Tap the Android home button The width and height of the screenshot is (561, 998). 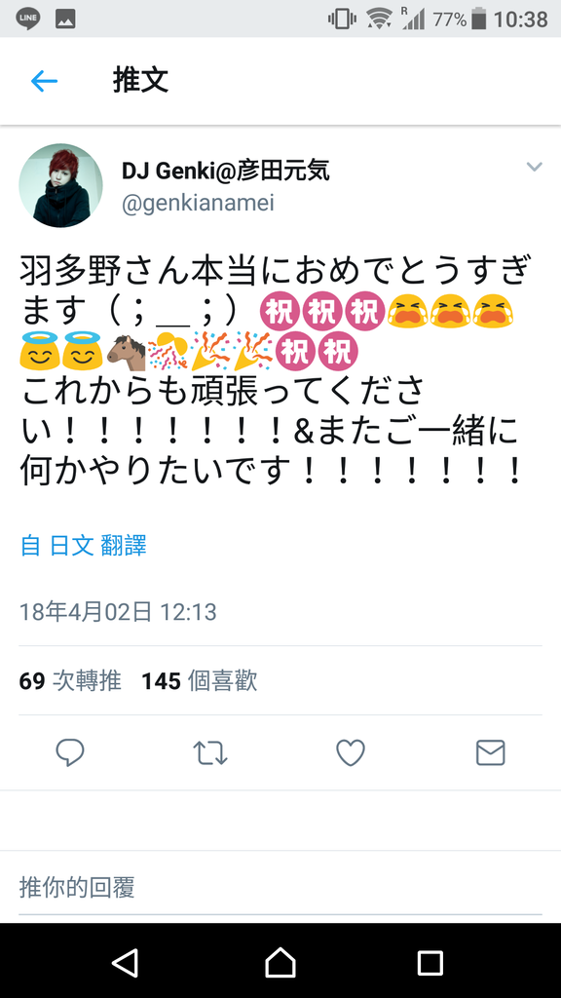280,962
